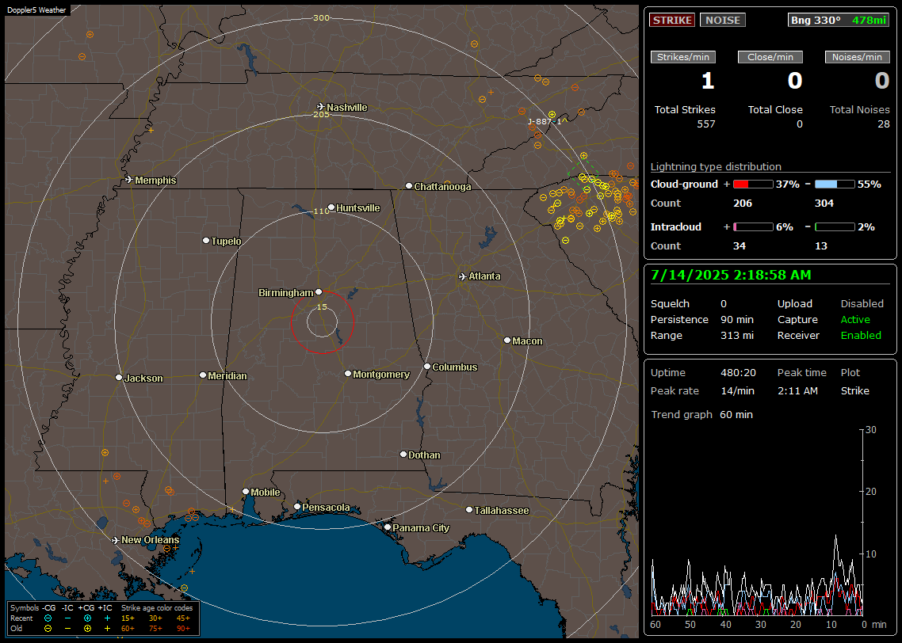
Task: Click the negative intracloud green percentage bar
Action: (835, 227)
